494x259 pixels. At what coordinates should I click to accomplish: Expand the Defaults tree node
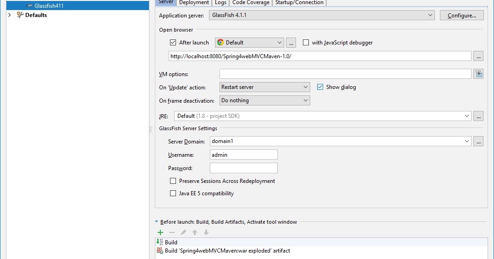10,15
